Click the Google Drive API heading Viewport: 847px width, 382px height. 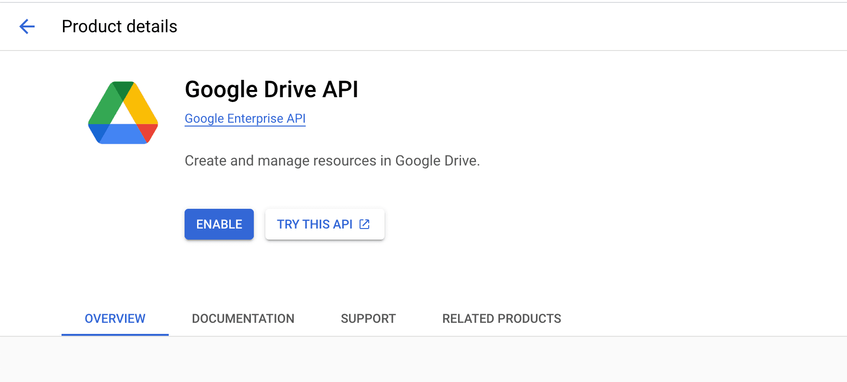272,89
